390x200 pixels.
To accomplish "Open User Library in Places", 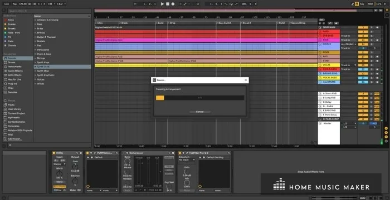I will pos(14,109).
